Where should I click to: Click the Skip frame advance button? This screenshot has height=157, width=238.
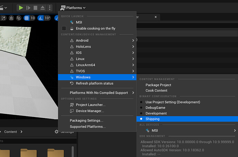tap(28, 8)
